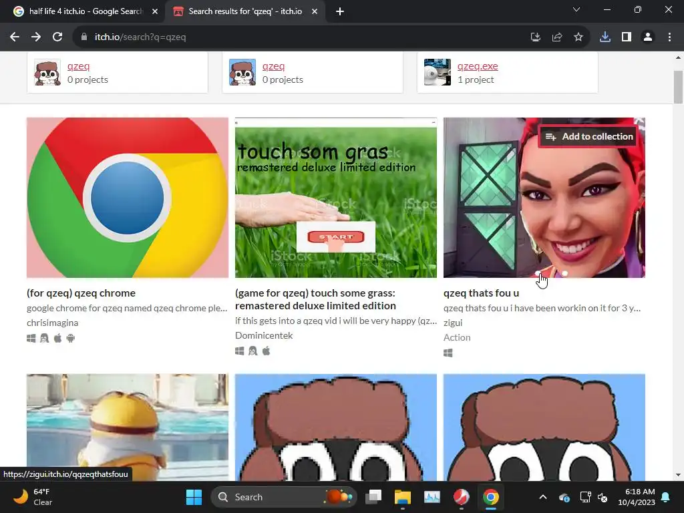Visit author chrisimagina's page

point(52,323)
